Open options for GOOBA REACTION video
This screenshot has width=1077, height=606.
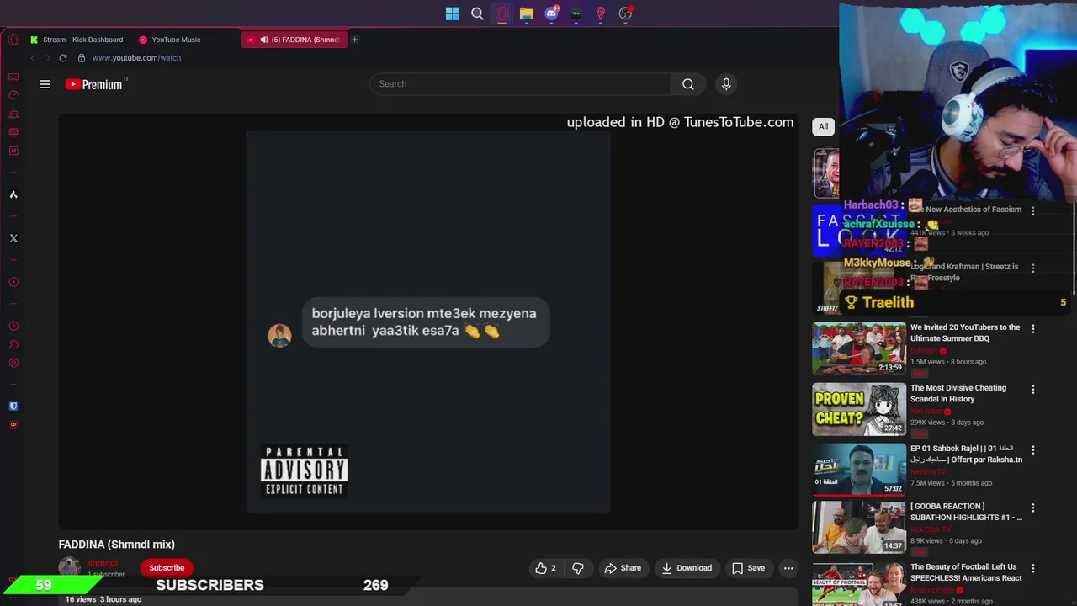(1033, 508)
